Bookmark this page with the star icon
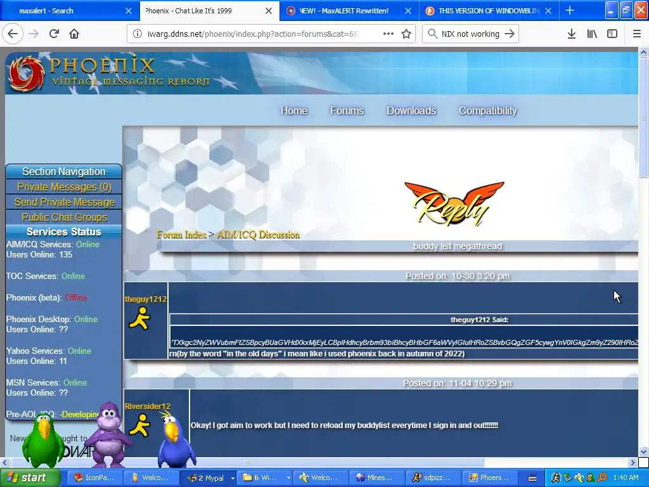The width and height of the screenshot is (649, 487). [x=406, y=34]
